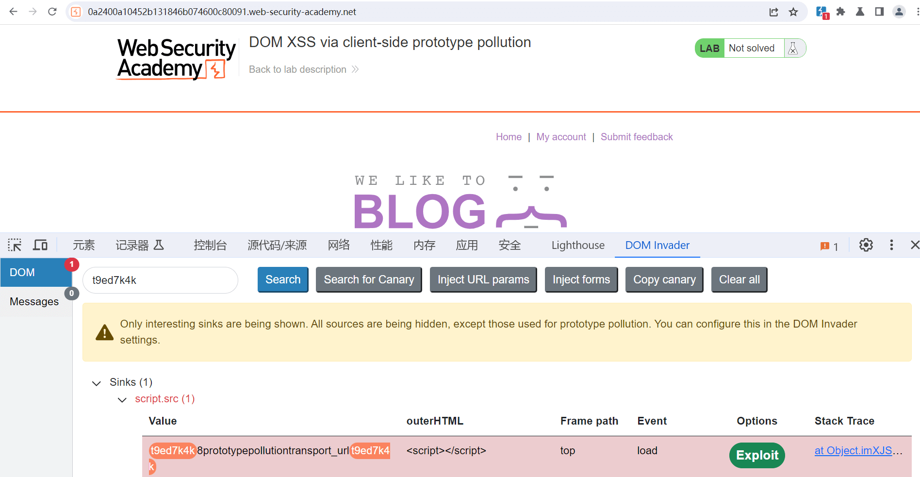This screenshot has height=477, width=920.
Task: Open the browser side panel icon
Action: pyautogui.click(x=879, y=12)
